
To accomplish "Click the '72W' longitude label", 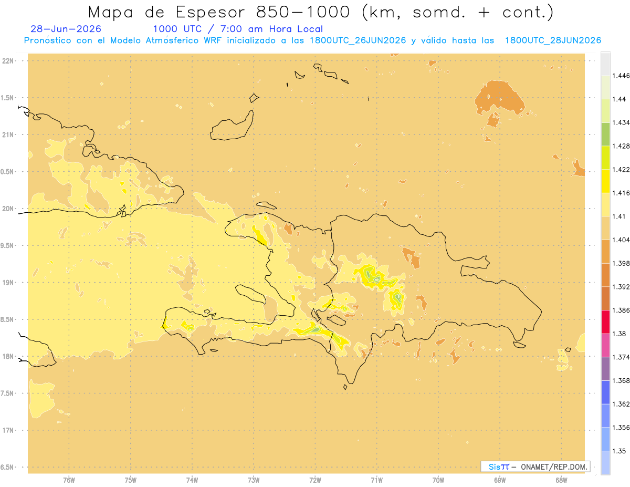I will point(315,480).
